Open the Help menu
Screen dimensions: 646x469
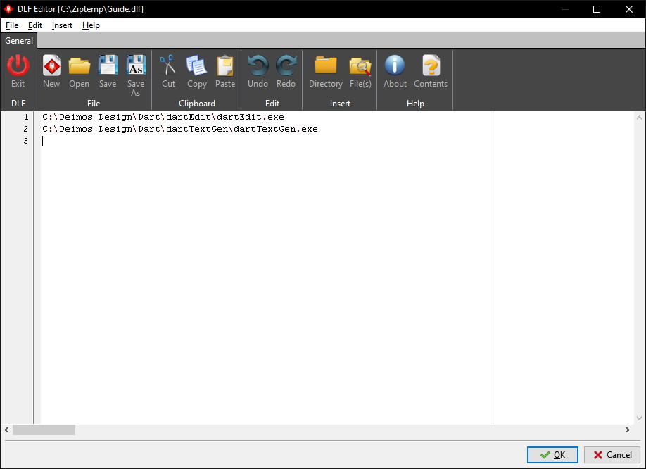91,25
